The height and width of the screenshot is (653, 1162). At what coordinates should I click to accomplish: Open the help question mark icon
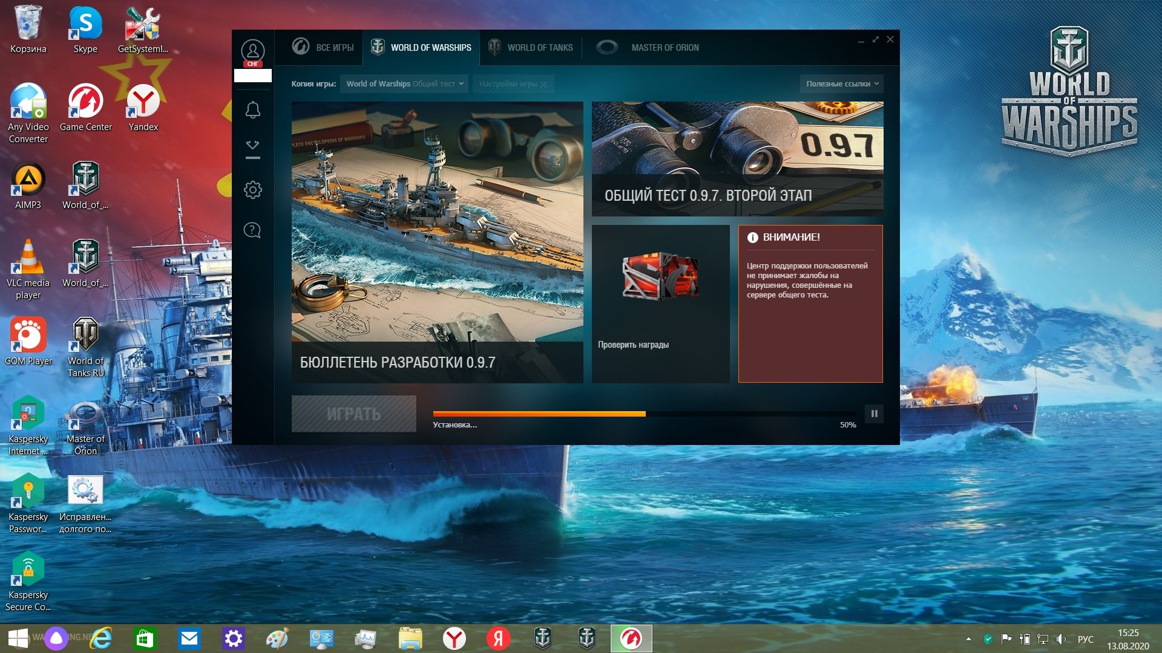(x=252, y=230)
